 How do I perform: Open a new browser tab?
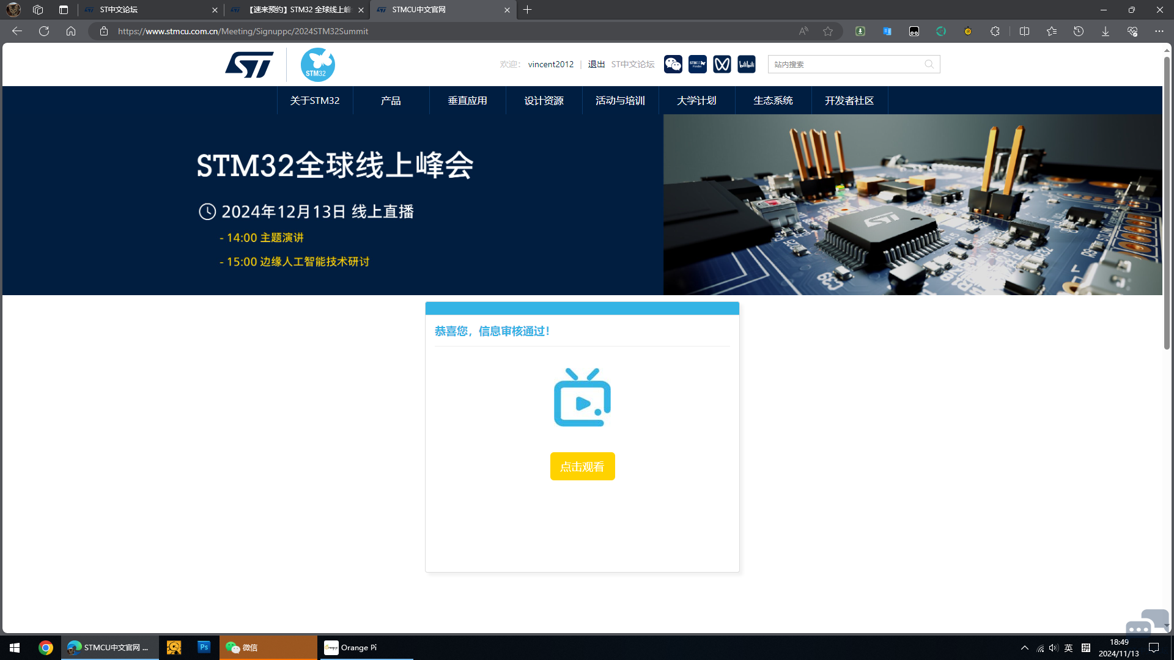528,10
